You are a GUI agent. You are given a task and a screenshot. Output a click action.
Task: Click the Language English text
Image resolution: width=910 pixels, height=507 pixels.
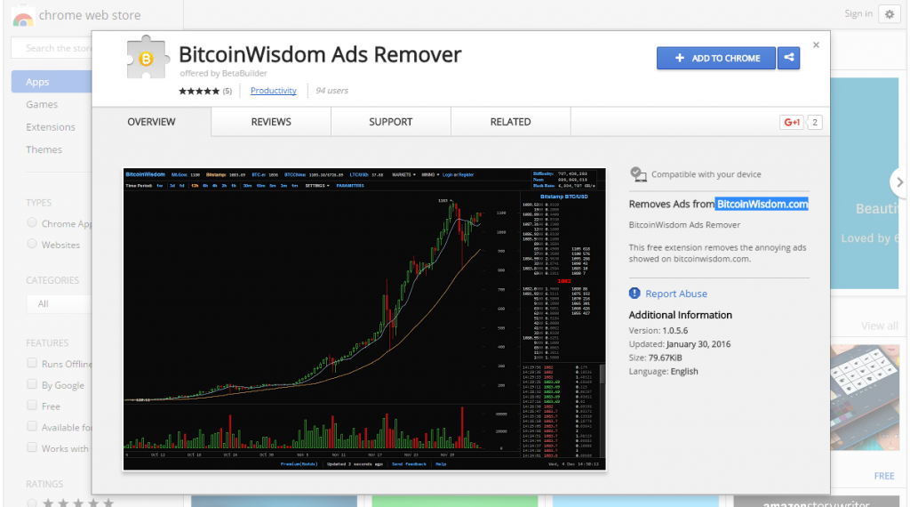pyautogui.click(x=663, y=372)
